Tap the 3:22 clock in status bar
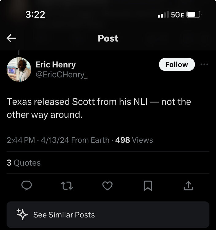This screenshot has height=230, width=216. [35, 14]
